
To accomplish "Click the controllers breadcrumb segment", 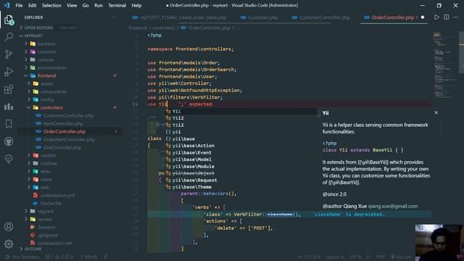I will (x=163, y=28).
